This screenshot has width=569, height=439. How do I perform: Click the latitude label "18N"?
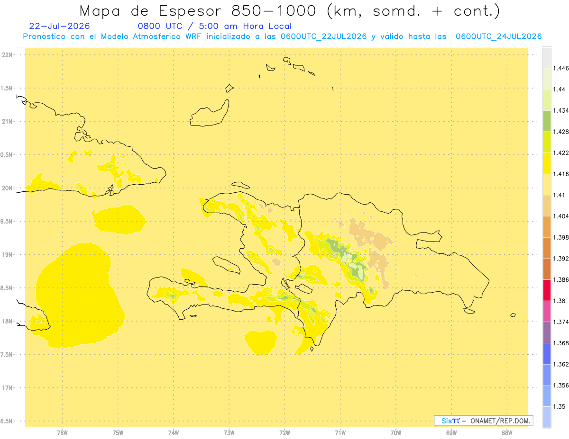pyautogui.click(x=8, y=321)
